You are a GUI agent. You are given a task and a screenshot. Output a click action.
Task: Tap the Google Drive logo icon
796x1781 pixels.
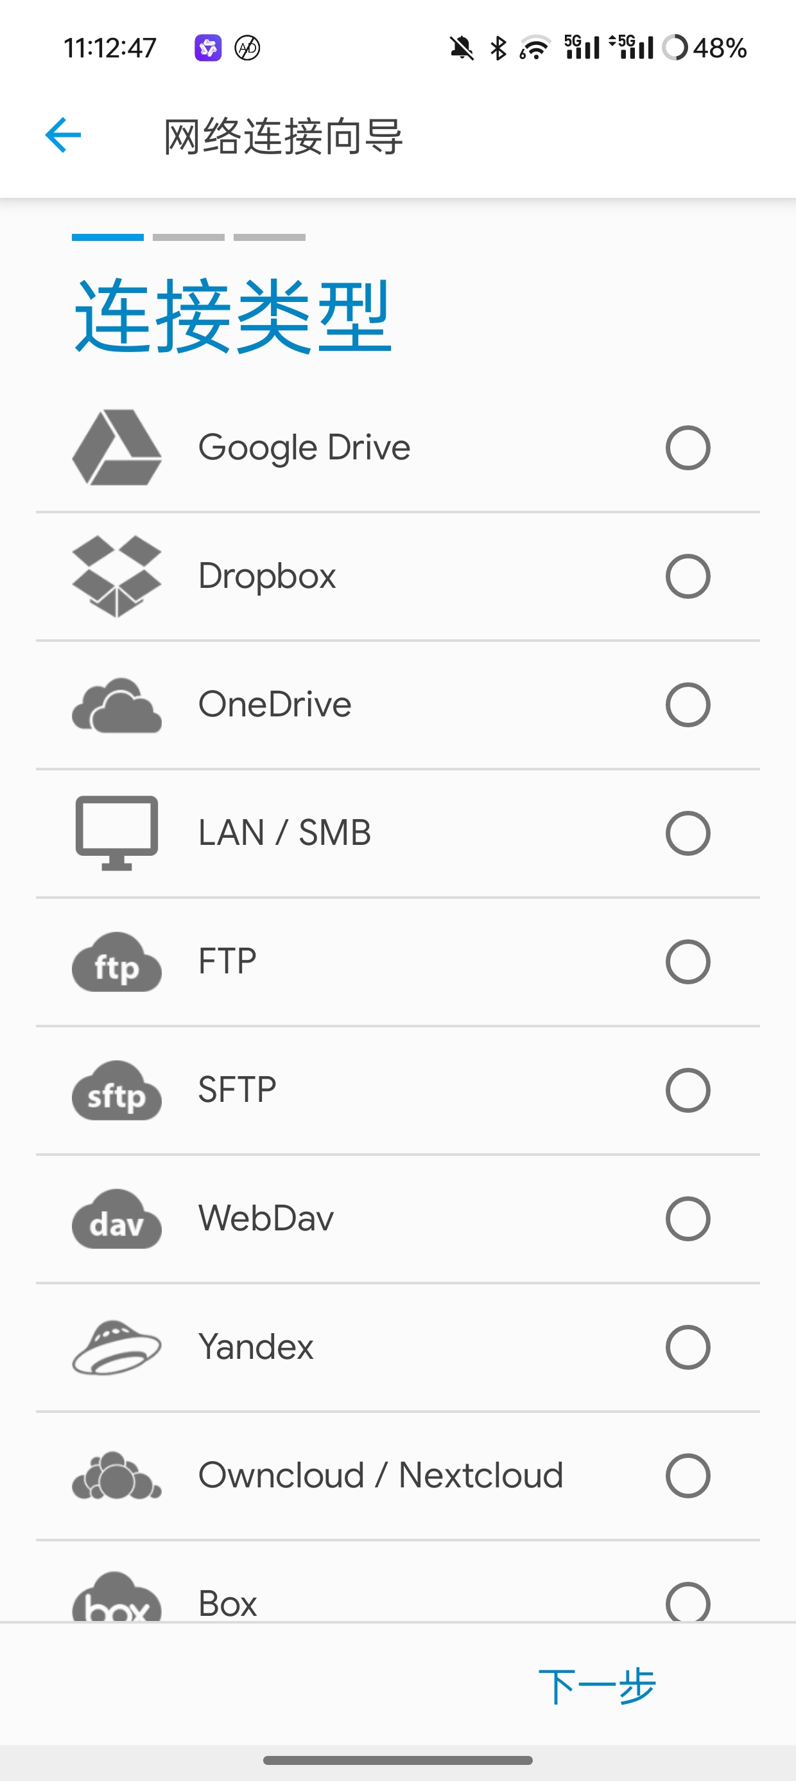[x=117, y=447]
